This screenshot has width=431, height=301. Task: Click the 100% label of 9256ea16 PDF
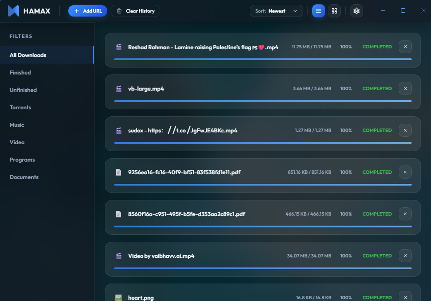click(x=346, y=172)
